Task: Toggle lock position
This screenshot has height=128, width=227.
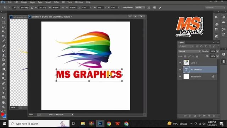Action: point(193,56)
